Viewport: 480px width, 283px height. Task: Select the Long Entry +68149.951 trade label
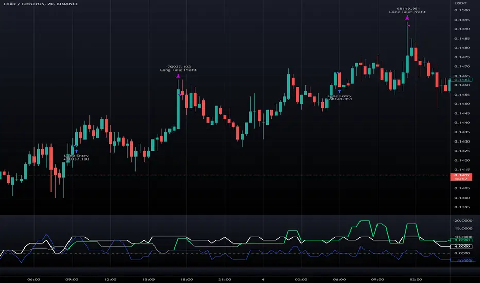tap(339, 97)
